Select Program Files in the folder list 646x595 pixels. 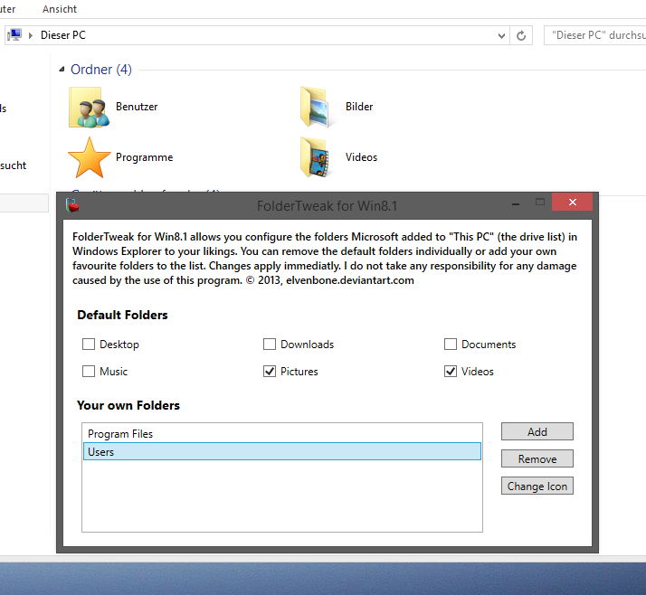coord(282,433)
